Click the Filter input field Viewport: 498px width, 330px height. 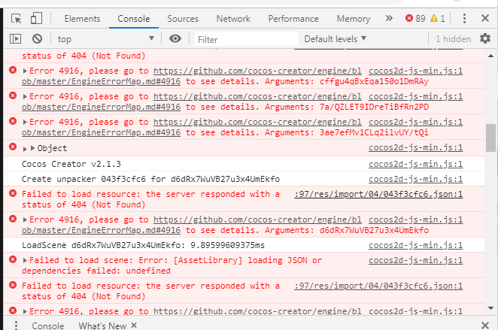pos(244,39)
